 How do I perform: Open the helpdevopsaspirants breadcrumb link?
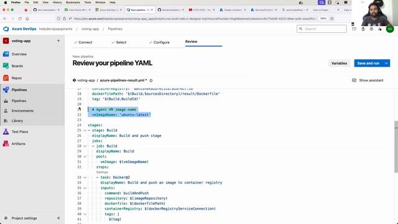point(55,29)
